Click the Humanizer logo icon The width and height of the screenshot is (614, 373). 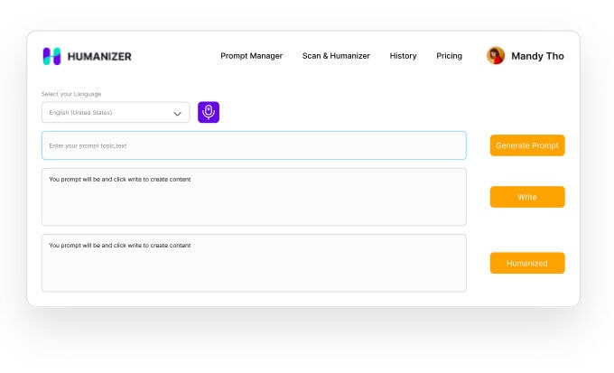tap(51, 56)
